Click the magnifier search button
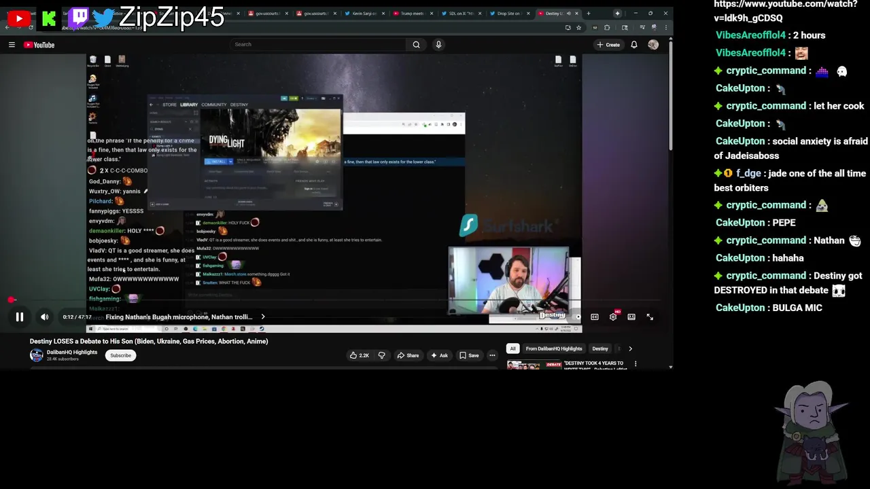This screenshot has height=489, width=870. point(417,44)
